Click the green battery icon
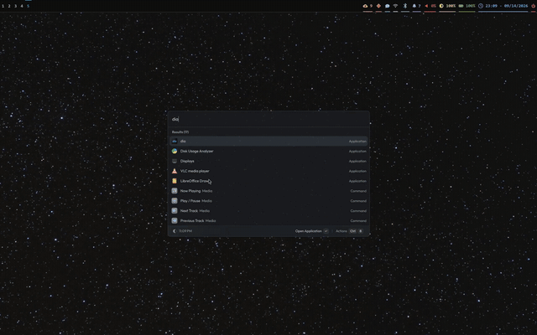Image resolution: width=537 pixels, height=335 pixels. coord(461,6)
